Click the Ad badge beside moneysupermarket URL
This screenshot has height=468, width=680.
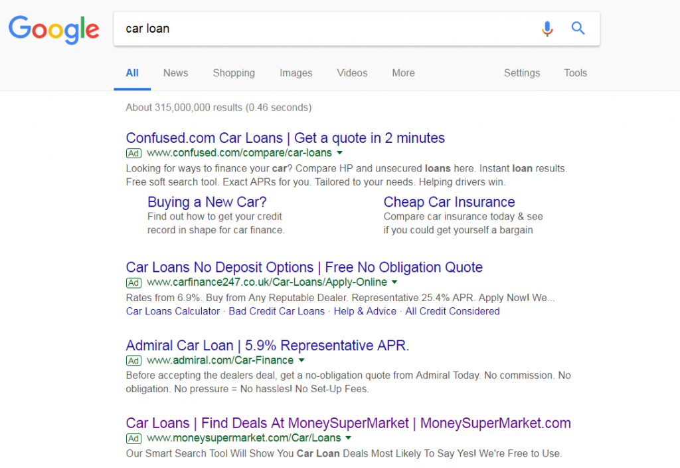pos(133,439)
